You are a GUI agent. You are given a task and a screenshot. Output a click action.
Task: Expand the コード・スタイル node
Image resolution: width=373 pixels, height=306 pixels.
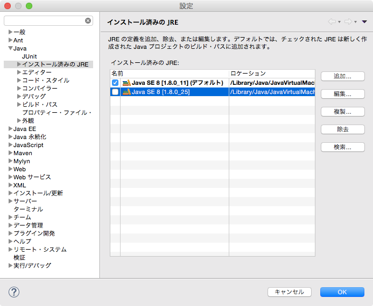pyautogui.click(x=19, y=80)
